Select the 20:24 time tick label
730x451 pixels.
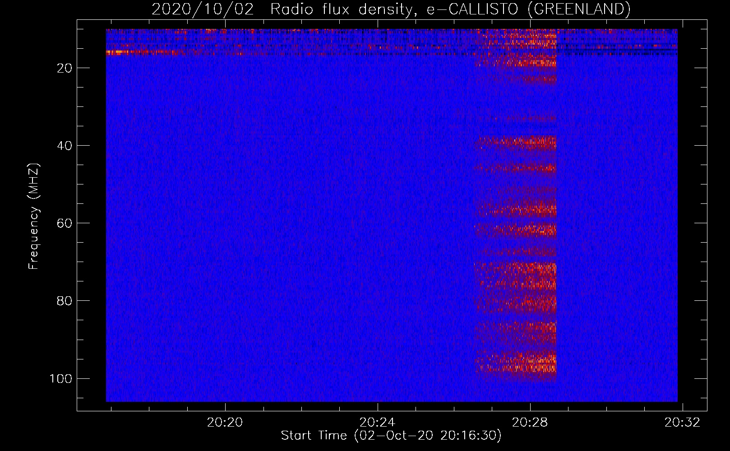[377, 422]
